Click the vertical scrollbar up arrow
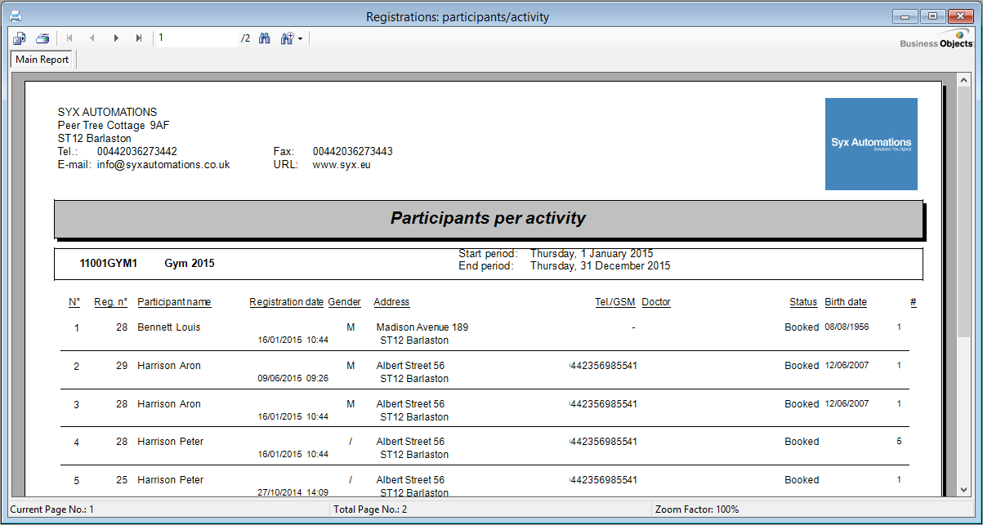 pyautogui.click(x=963, y=80)
